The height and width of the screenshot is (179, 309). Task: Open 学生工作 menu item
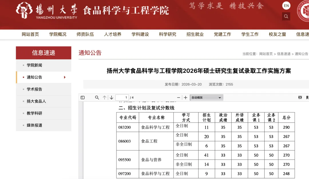250,35
